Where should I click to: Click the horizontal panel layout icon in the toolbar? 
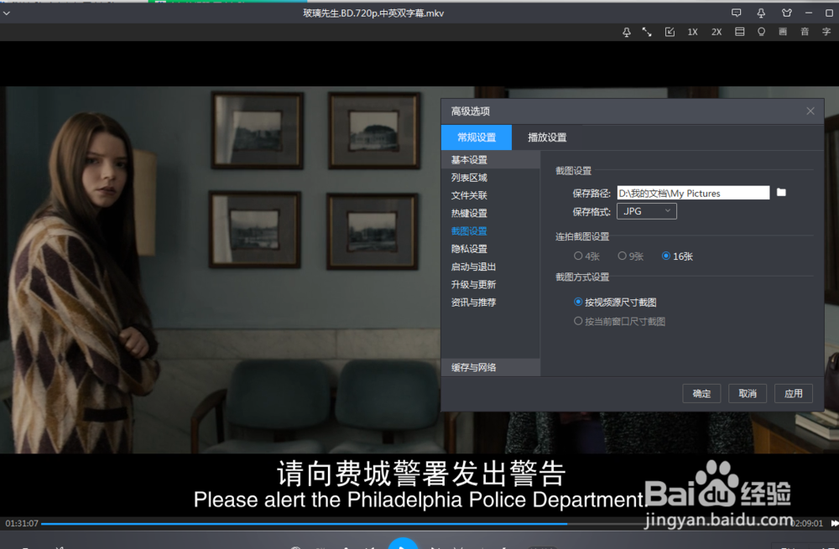click(x=739, y=32)
